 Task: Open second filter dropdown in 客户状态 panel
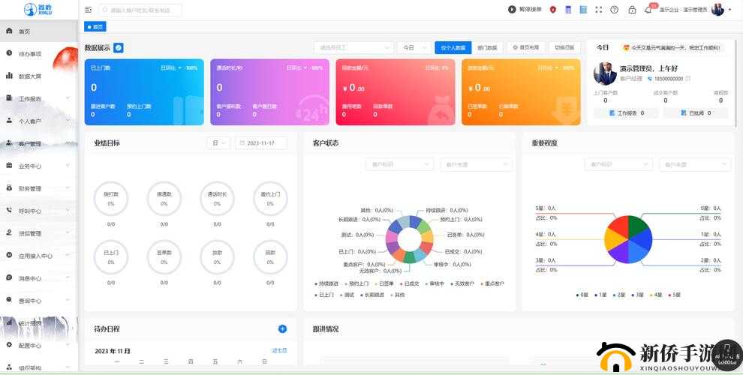(476, 164)
